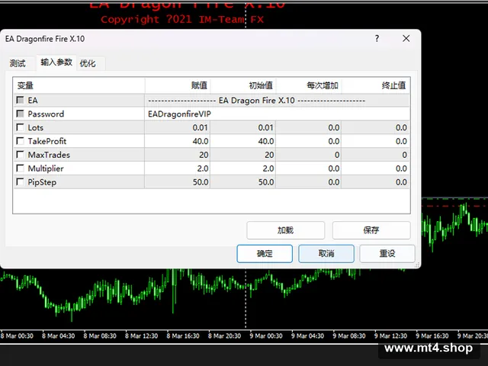Click TakeProfit 终止值 cell
Viewport: 488px width, 366px height.
(375, 141)
